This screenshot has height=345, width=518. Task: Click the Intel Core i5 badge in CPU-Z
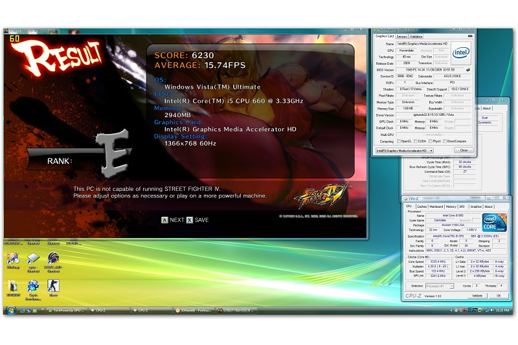tap(494, 223)
